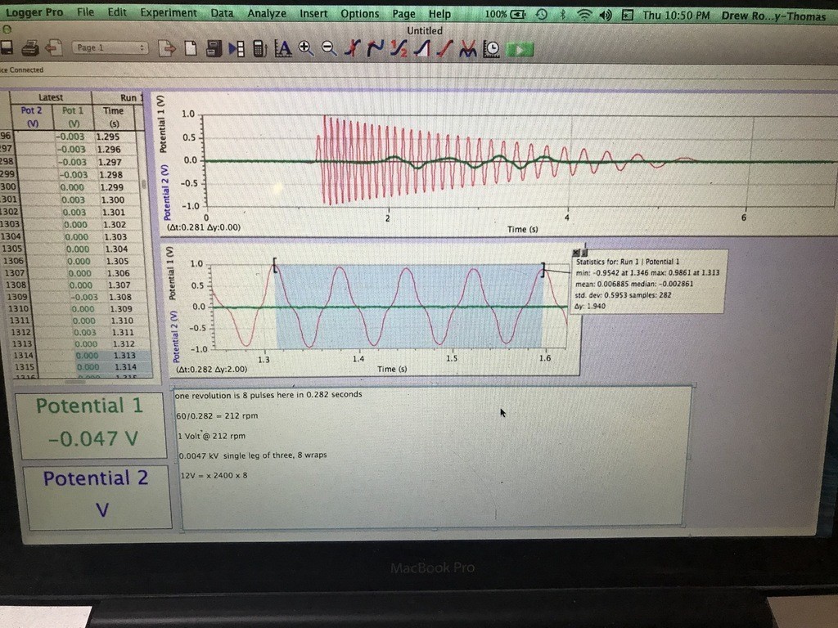
Task: Click the Next Page arrow icon
Action: coord(167,48)
